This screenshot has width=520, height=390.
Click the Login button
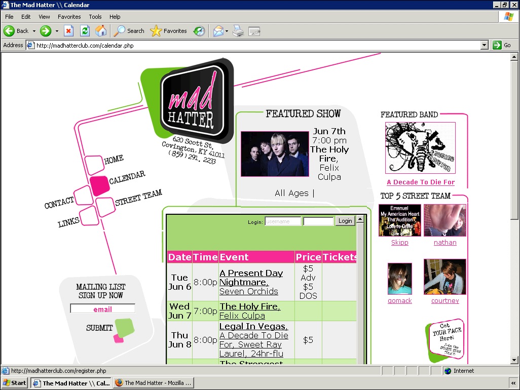point(345,221)
